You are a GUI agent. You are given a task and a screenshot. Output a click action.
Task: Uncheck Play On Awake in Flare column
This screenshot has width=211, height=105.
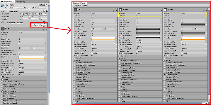tap(92, 51)
